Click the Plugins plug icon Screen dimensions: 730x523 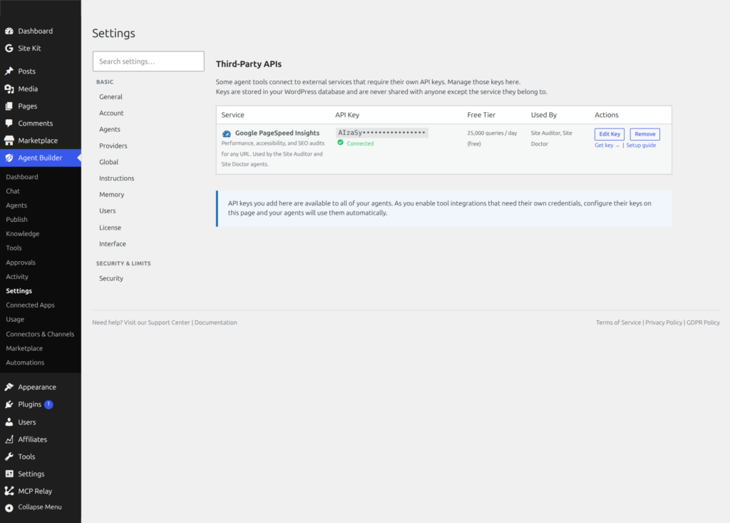(x=9, y=404)
